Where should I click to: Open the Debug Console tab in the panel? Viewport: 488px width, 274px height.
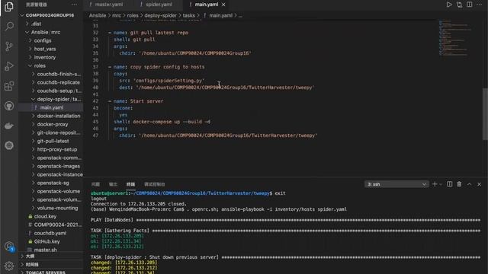pos(154,184)
